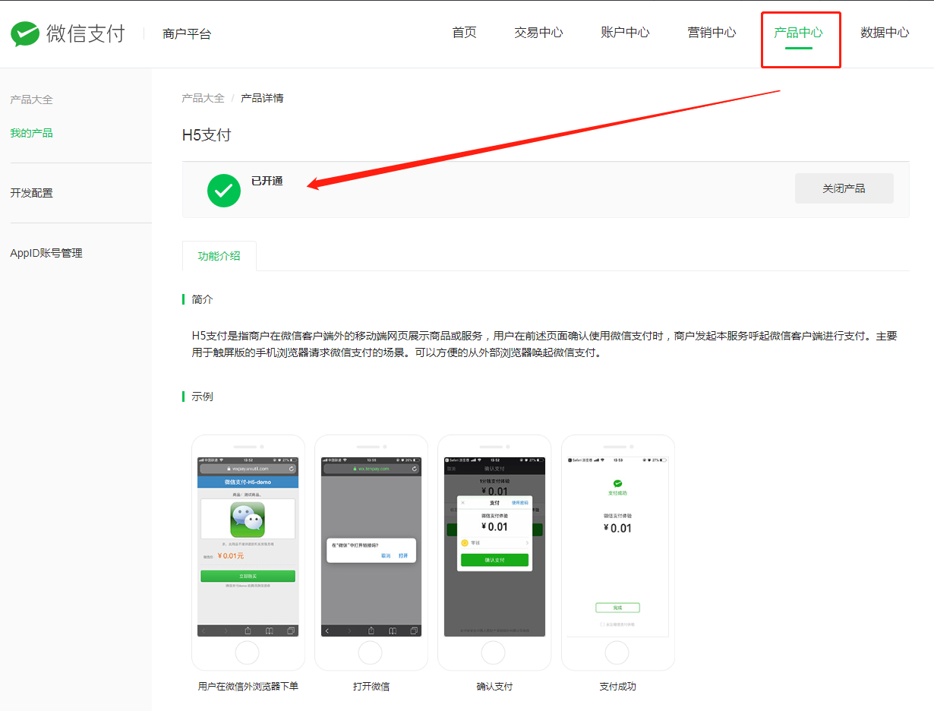Image resolution: width=934 pixels, height=711 pixels.
Task: Click the 商户平台 header text
Action: click(x=187, y=33)
